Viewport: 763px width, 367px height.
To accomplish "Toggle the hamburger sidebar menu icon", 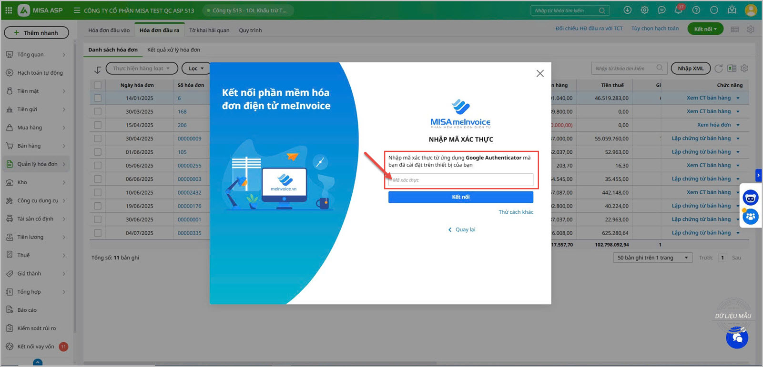I will pyautogui.click(x=77, y=10).
